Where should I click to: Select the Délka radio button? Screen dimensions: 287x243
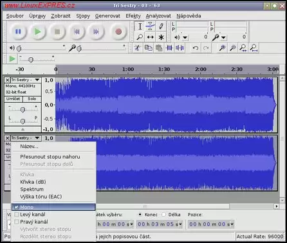point(164,215)
